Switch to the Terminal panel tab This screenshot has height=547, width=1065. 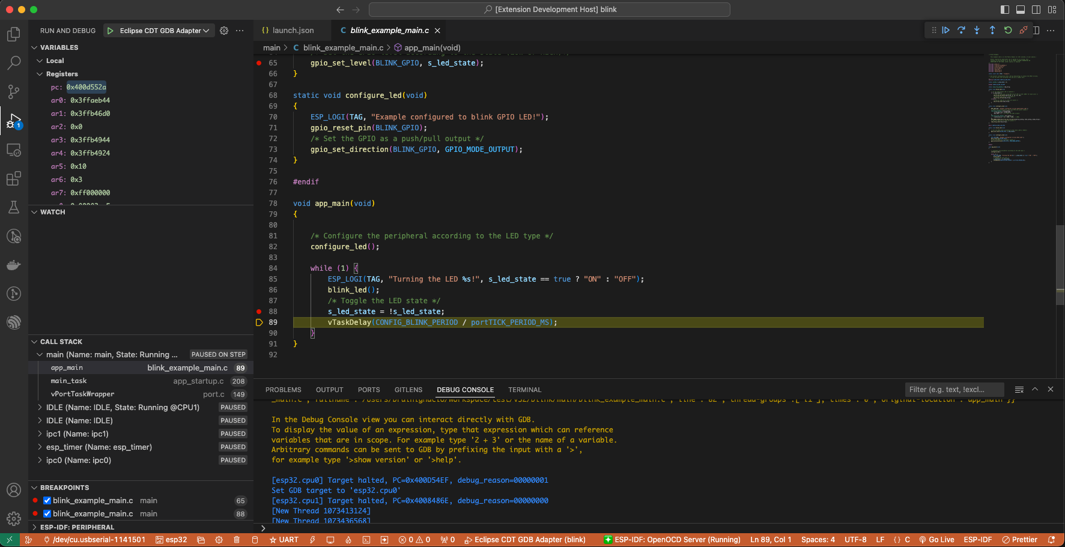(524, 390)
